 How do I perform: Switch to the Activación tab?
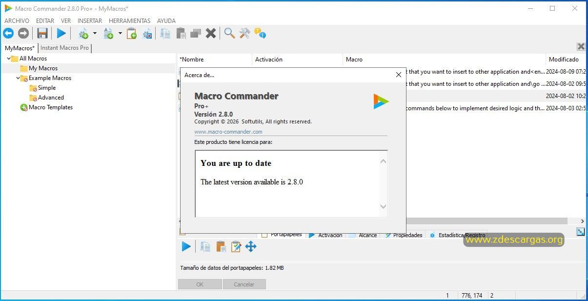pos(325,235)
